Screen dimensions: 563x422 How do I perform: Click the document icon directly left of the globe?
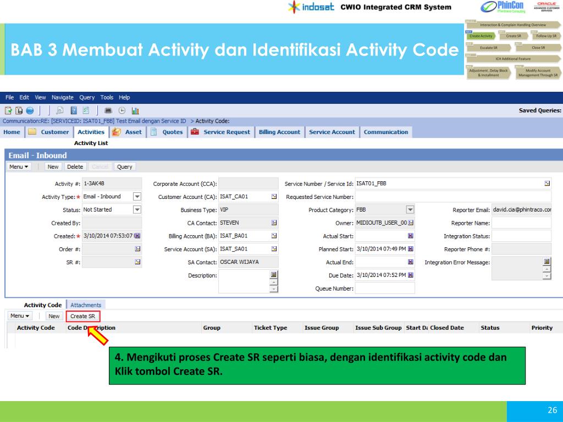pyautogui.click(x=19, y=110)
